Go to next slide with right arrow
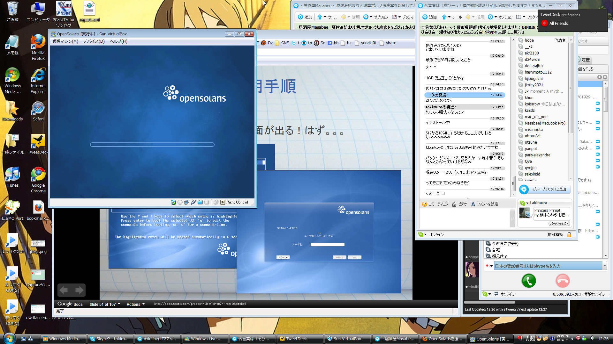This screenshot has height=344, width=613. (79, 290)
